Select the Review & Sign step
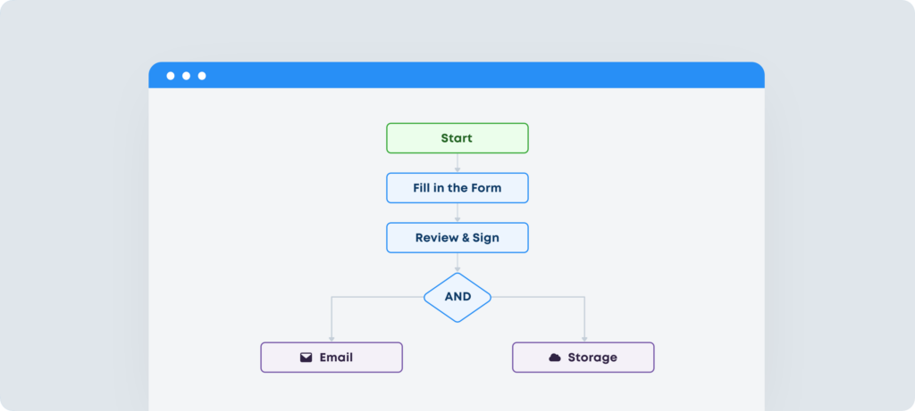 (457, 238)
